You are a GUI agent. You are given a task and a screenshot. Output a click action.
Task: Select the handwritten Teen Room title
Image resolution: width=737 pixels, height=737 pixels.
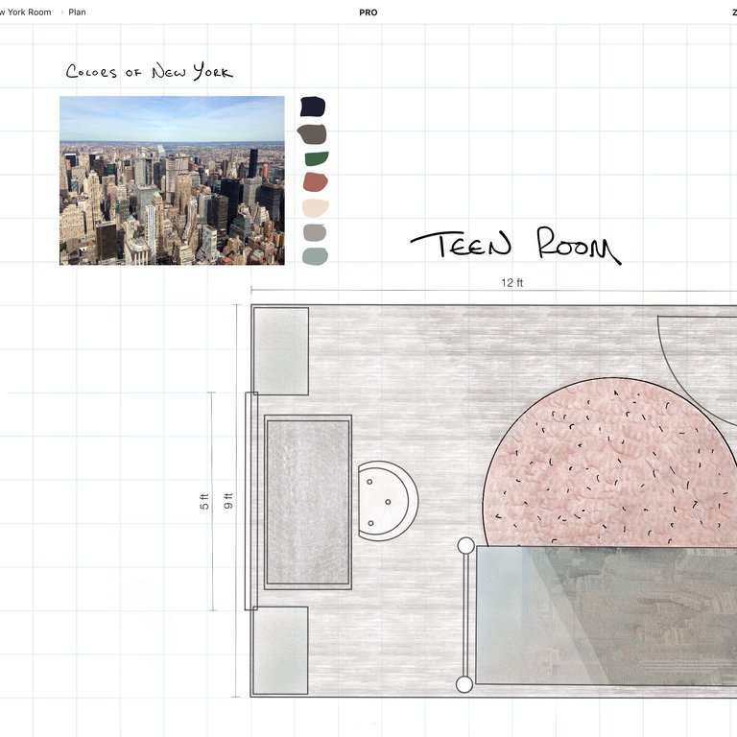515,246
